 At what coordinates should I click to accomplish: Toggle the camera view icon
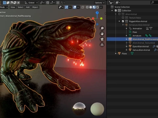coord(102,39)
